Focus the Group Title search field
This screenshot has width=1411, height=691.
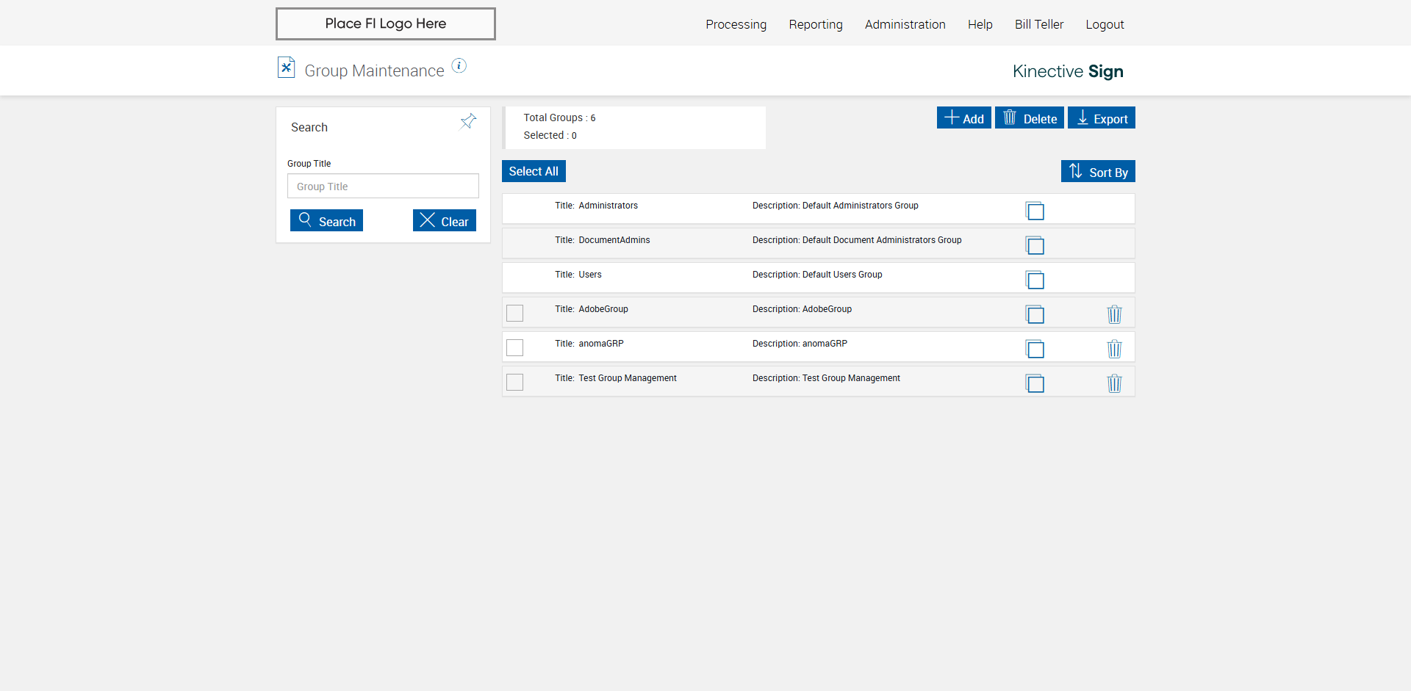(x=383, y=187)
